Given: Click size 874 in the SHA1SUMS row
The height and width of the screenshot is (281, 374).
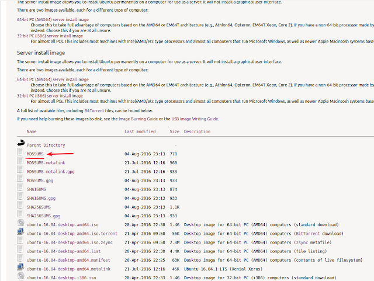Looking at the screenshot, I should [x=174, y=189].
